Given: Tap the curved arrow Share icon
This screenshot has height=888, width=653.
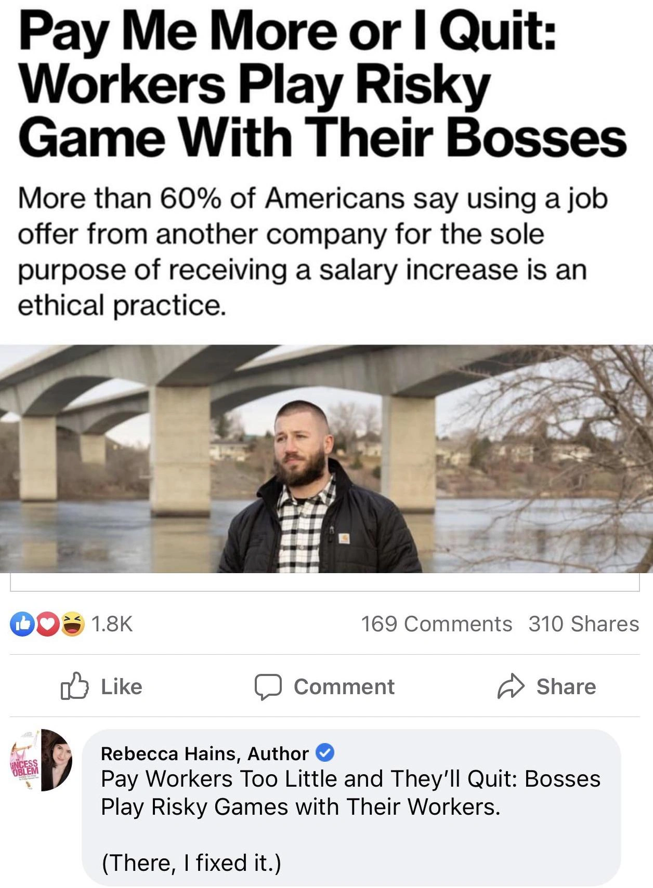Looking at the screenshot, I should tap(511, 686).
